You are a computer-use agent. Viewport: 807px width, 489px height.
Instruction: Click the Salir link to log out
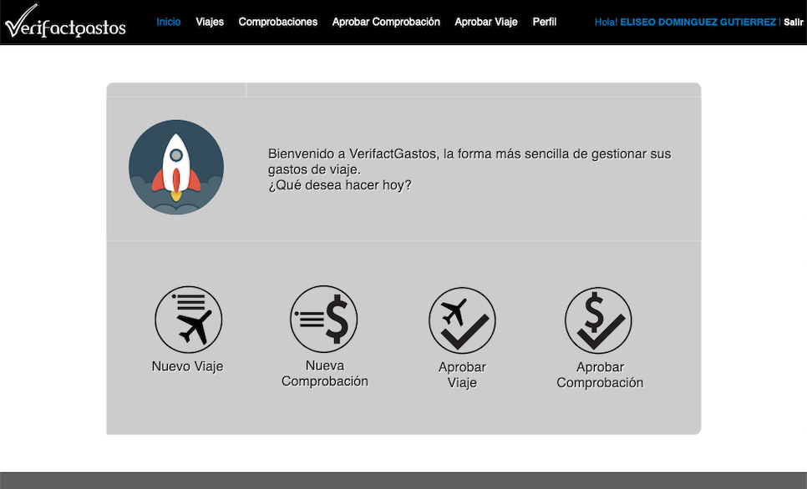point(794,22)
